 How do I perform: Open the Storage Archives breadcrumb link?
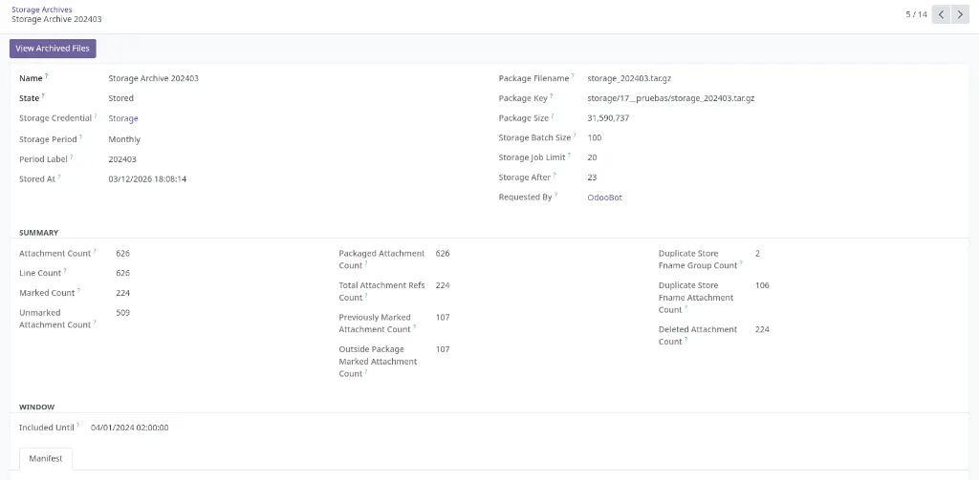[x=41, y=10]
